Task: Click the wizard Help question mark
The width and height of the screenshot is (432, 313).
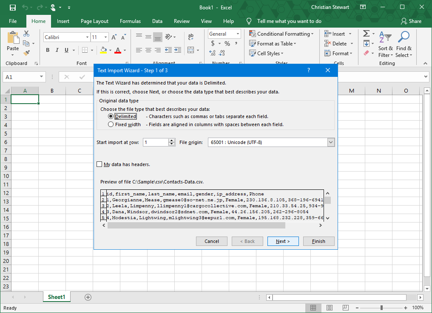Action: pyautogui.click(x=309, y=70)
